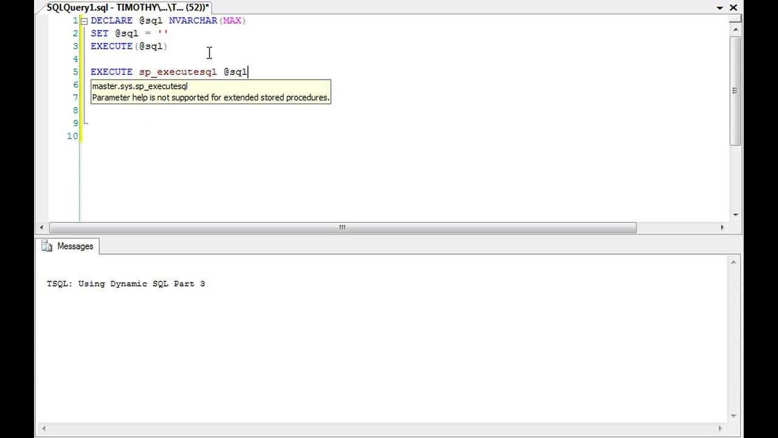Screen dimensions: 778x438
Task: Click the Messages pane scroll up arrow
Action: click(734, 262)
